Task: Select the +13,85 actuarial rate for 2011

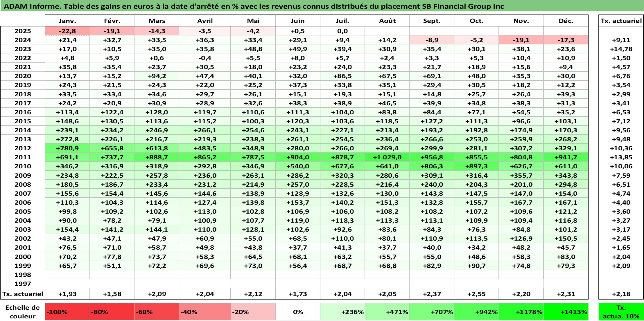Action: tap(621, 157)
